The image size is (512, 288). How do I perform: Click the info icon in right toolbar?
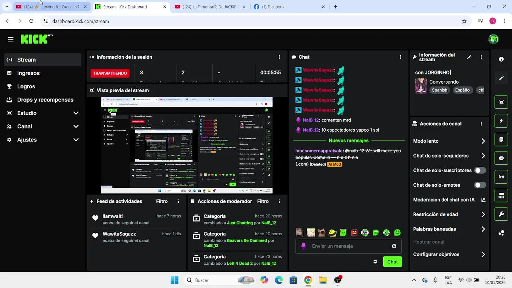click(x=501, y=59)
